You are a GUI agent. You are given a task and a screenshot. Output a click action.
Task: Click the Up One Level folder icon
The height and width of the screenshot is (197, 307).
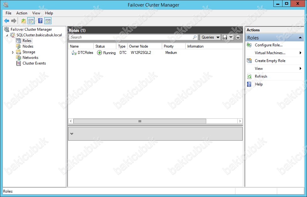(24, 21)
